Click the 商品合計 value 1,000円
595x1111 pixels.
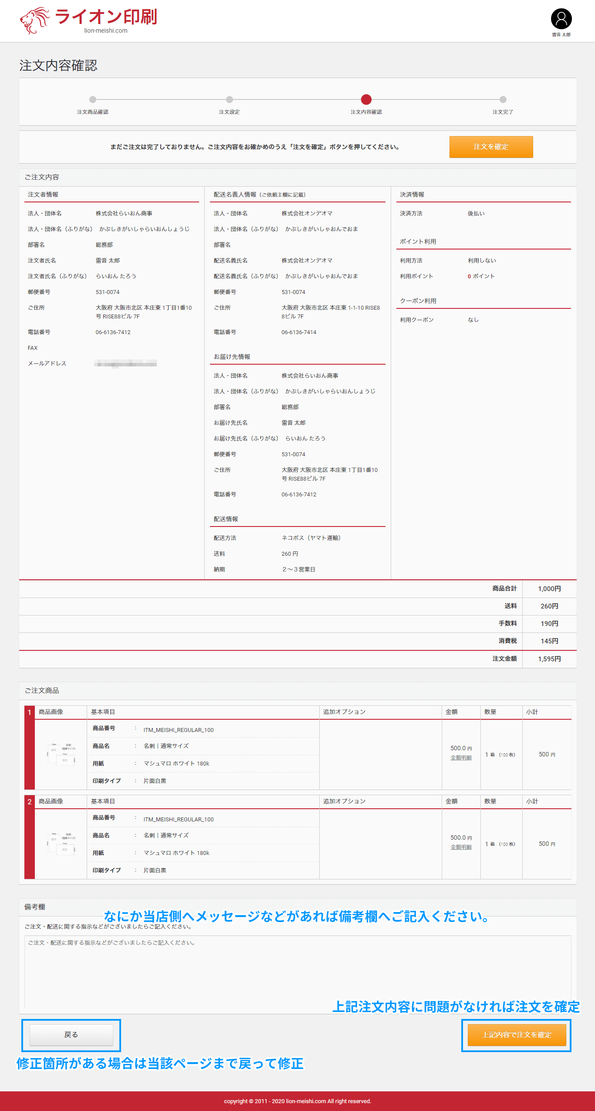tap(549, 589)
